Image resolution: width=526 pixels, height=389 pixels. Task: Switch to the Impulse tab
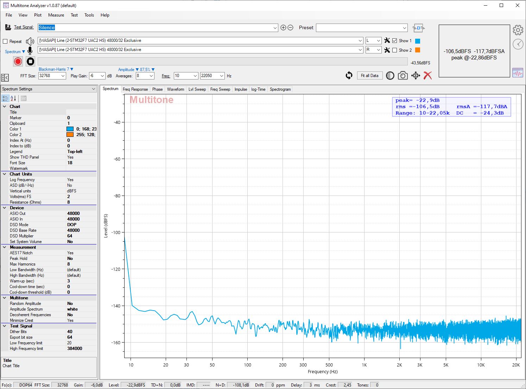pyautogui.click(x=241, y=89)
